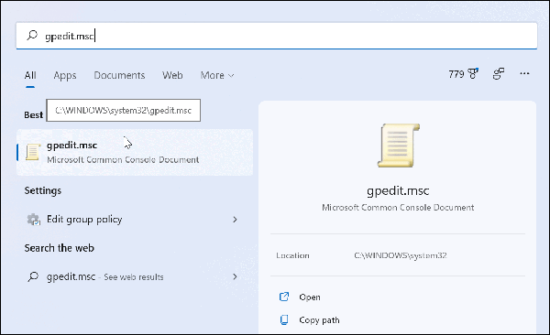
Task: Click the C:\WINDOWS\system32 location path
Action: [x=401, y=255]
